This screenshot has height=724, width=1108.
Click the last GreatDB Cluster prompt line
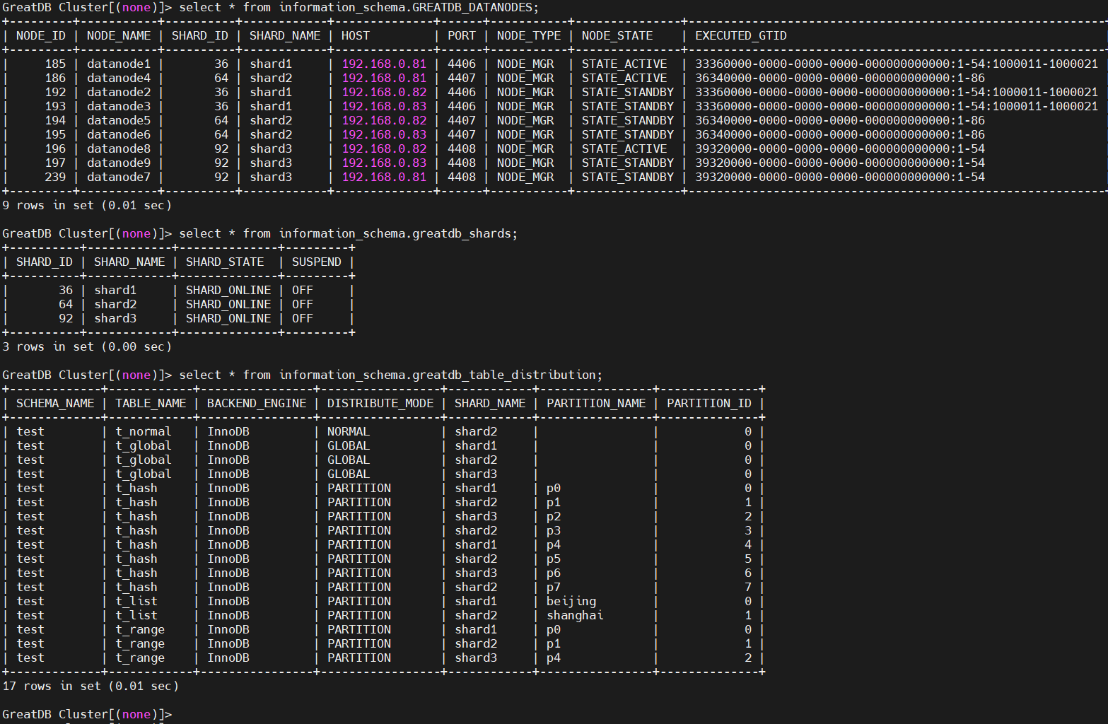(87, 714)
